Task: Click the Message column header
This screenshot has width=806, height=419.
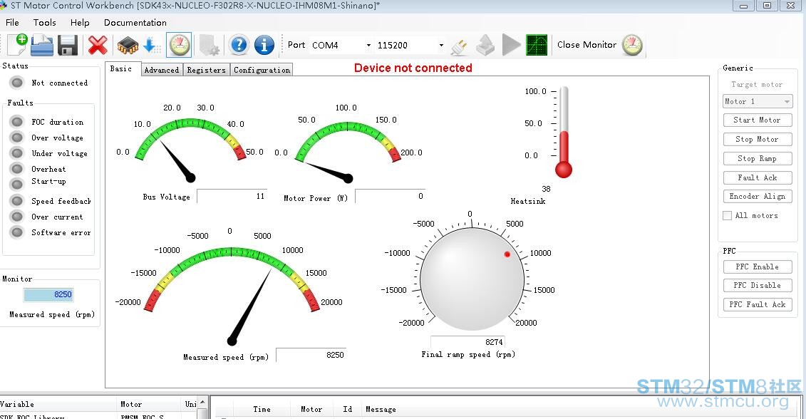Action: pyautogui.click(x=381, y=409)
